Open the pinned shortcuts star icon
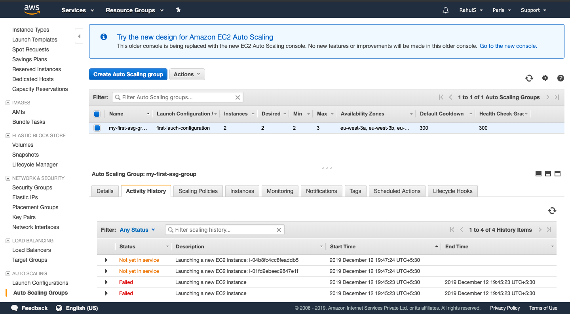Viewport: 570px width, 314px height. [178, 10]
